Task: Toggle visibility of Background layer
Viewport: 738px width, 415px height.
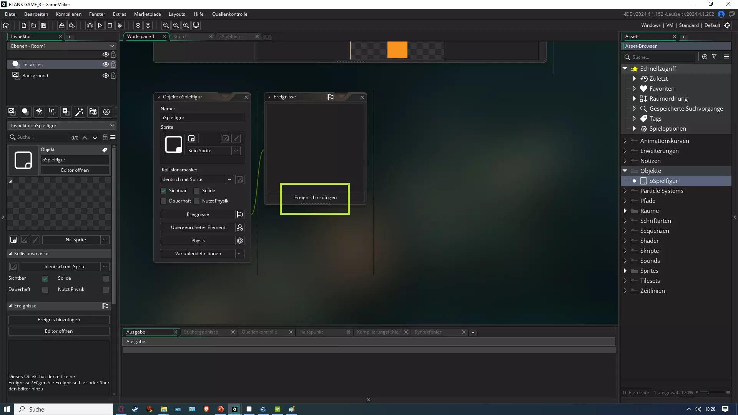Action: coord(105,76)
